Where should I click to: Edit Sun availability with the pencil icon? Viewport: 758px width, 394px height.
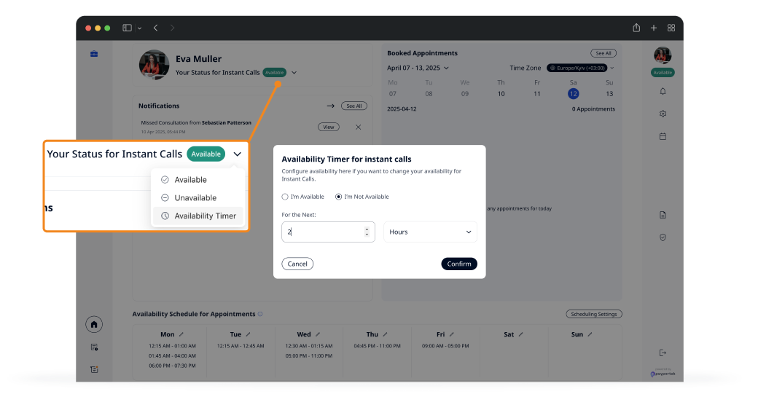[x=590, y=334]
